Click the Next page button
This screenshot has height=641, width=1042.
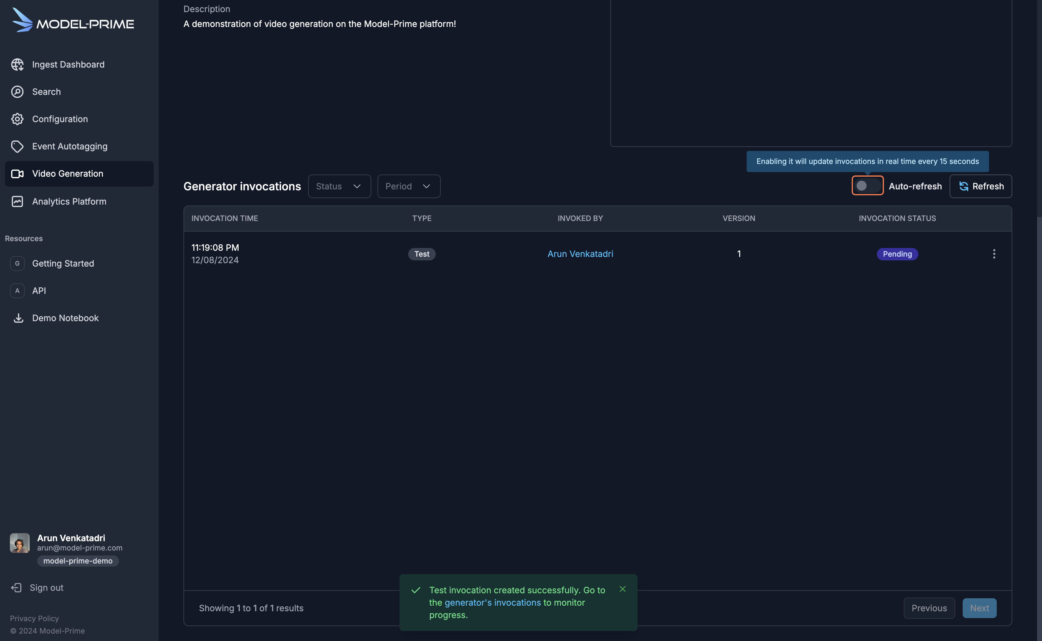[979, 608]
